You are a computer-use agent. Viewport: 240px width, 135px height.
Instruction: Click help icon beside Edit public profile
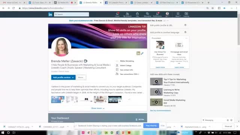click(x=185, y=25)
